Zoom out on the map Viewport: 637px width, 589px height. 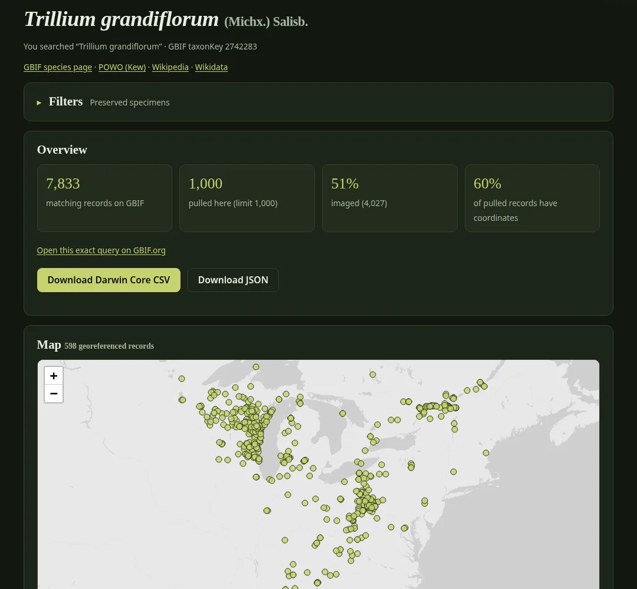click(54, 393)
